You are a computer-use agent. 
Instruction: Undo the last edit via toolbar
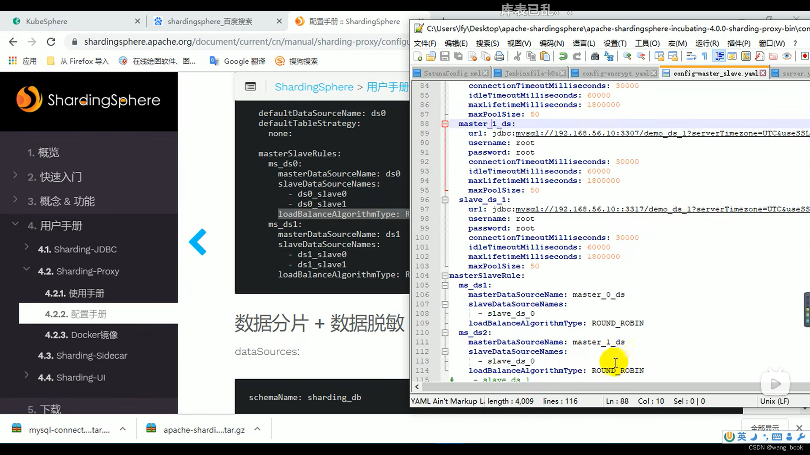pos(563,56)
